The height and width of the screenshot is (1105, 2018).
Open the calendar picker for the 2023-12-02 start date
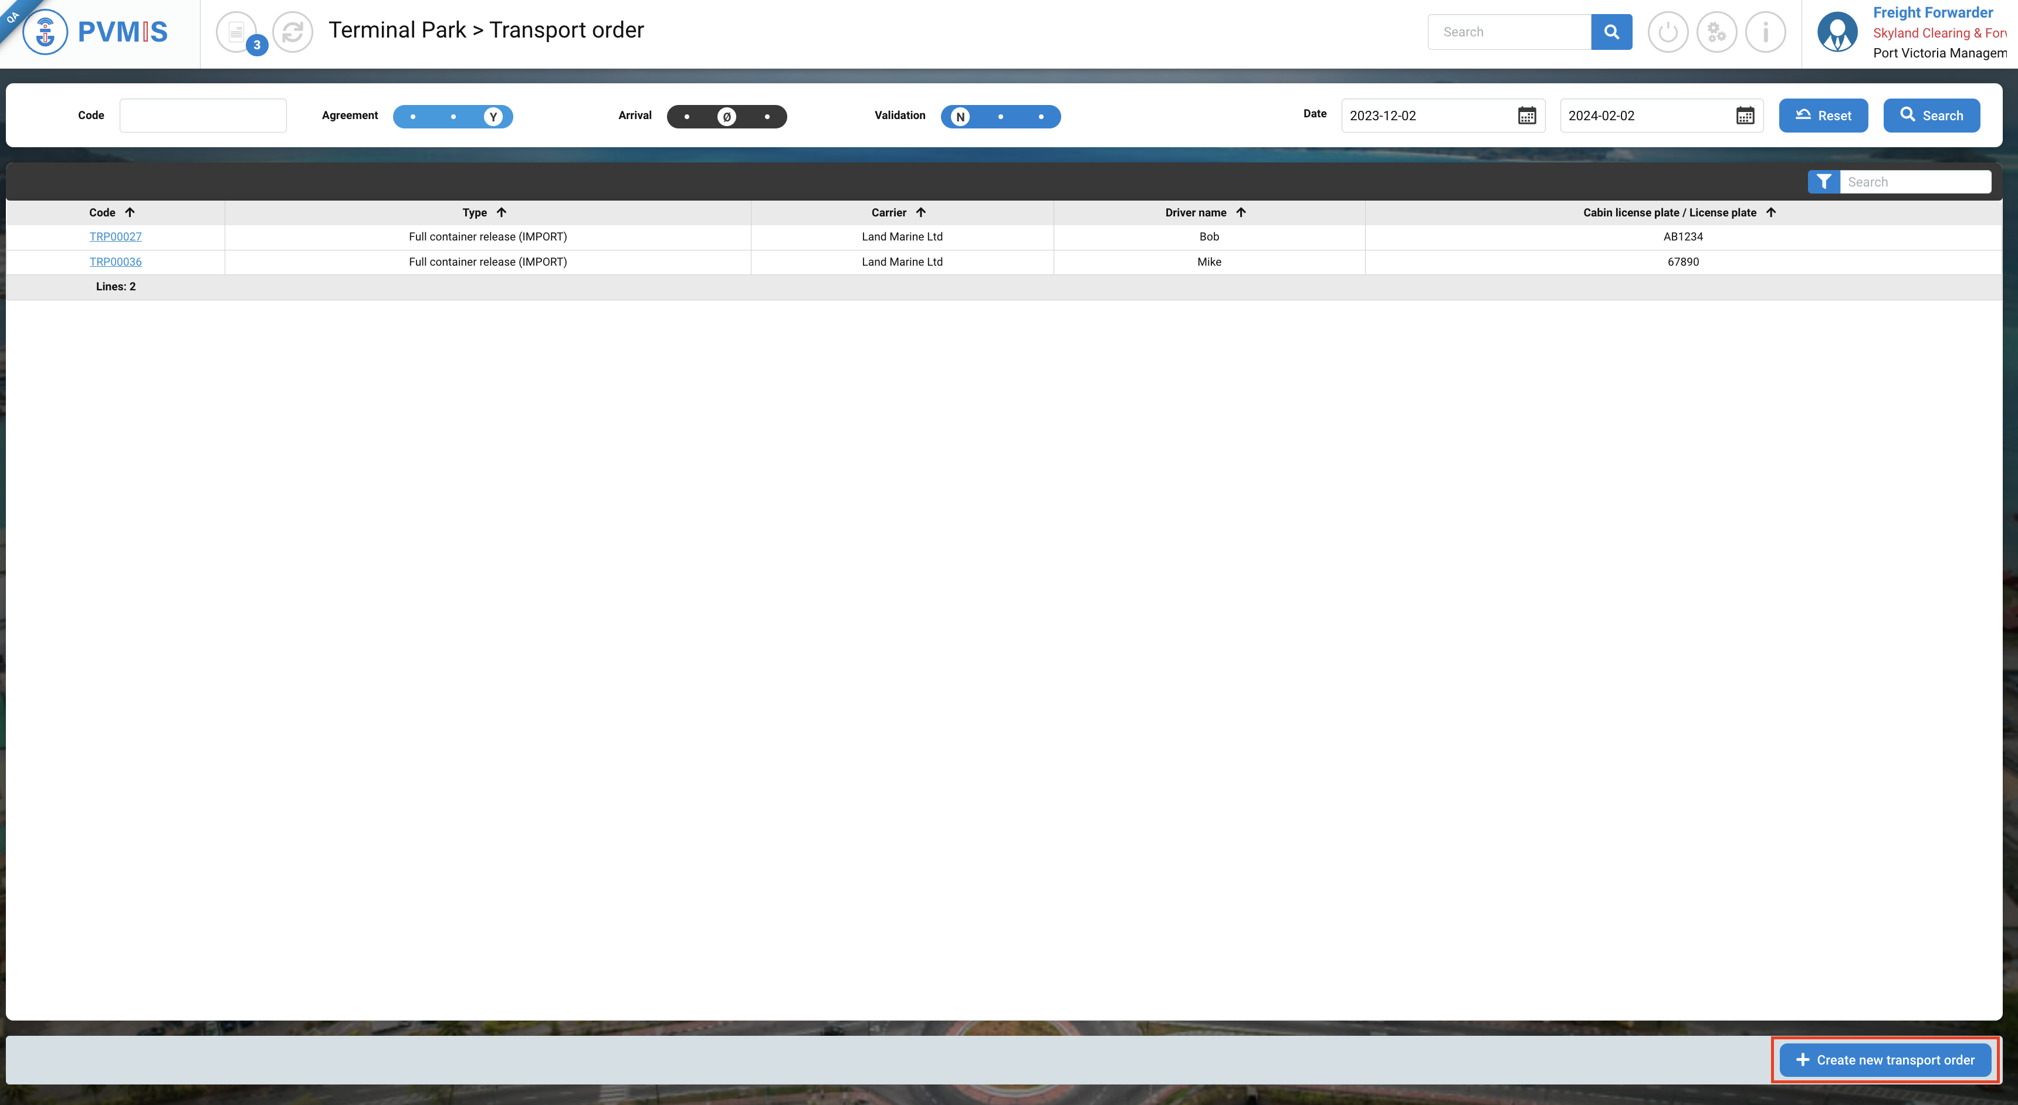point(1527,116)
